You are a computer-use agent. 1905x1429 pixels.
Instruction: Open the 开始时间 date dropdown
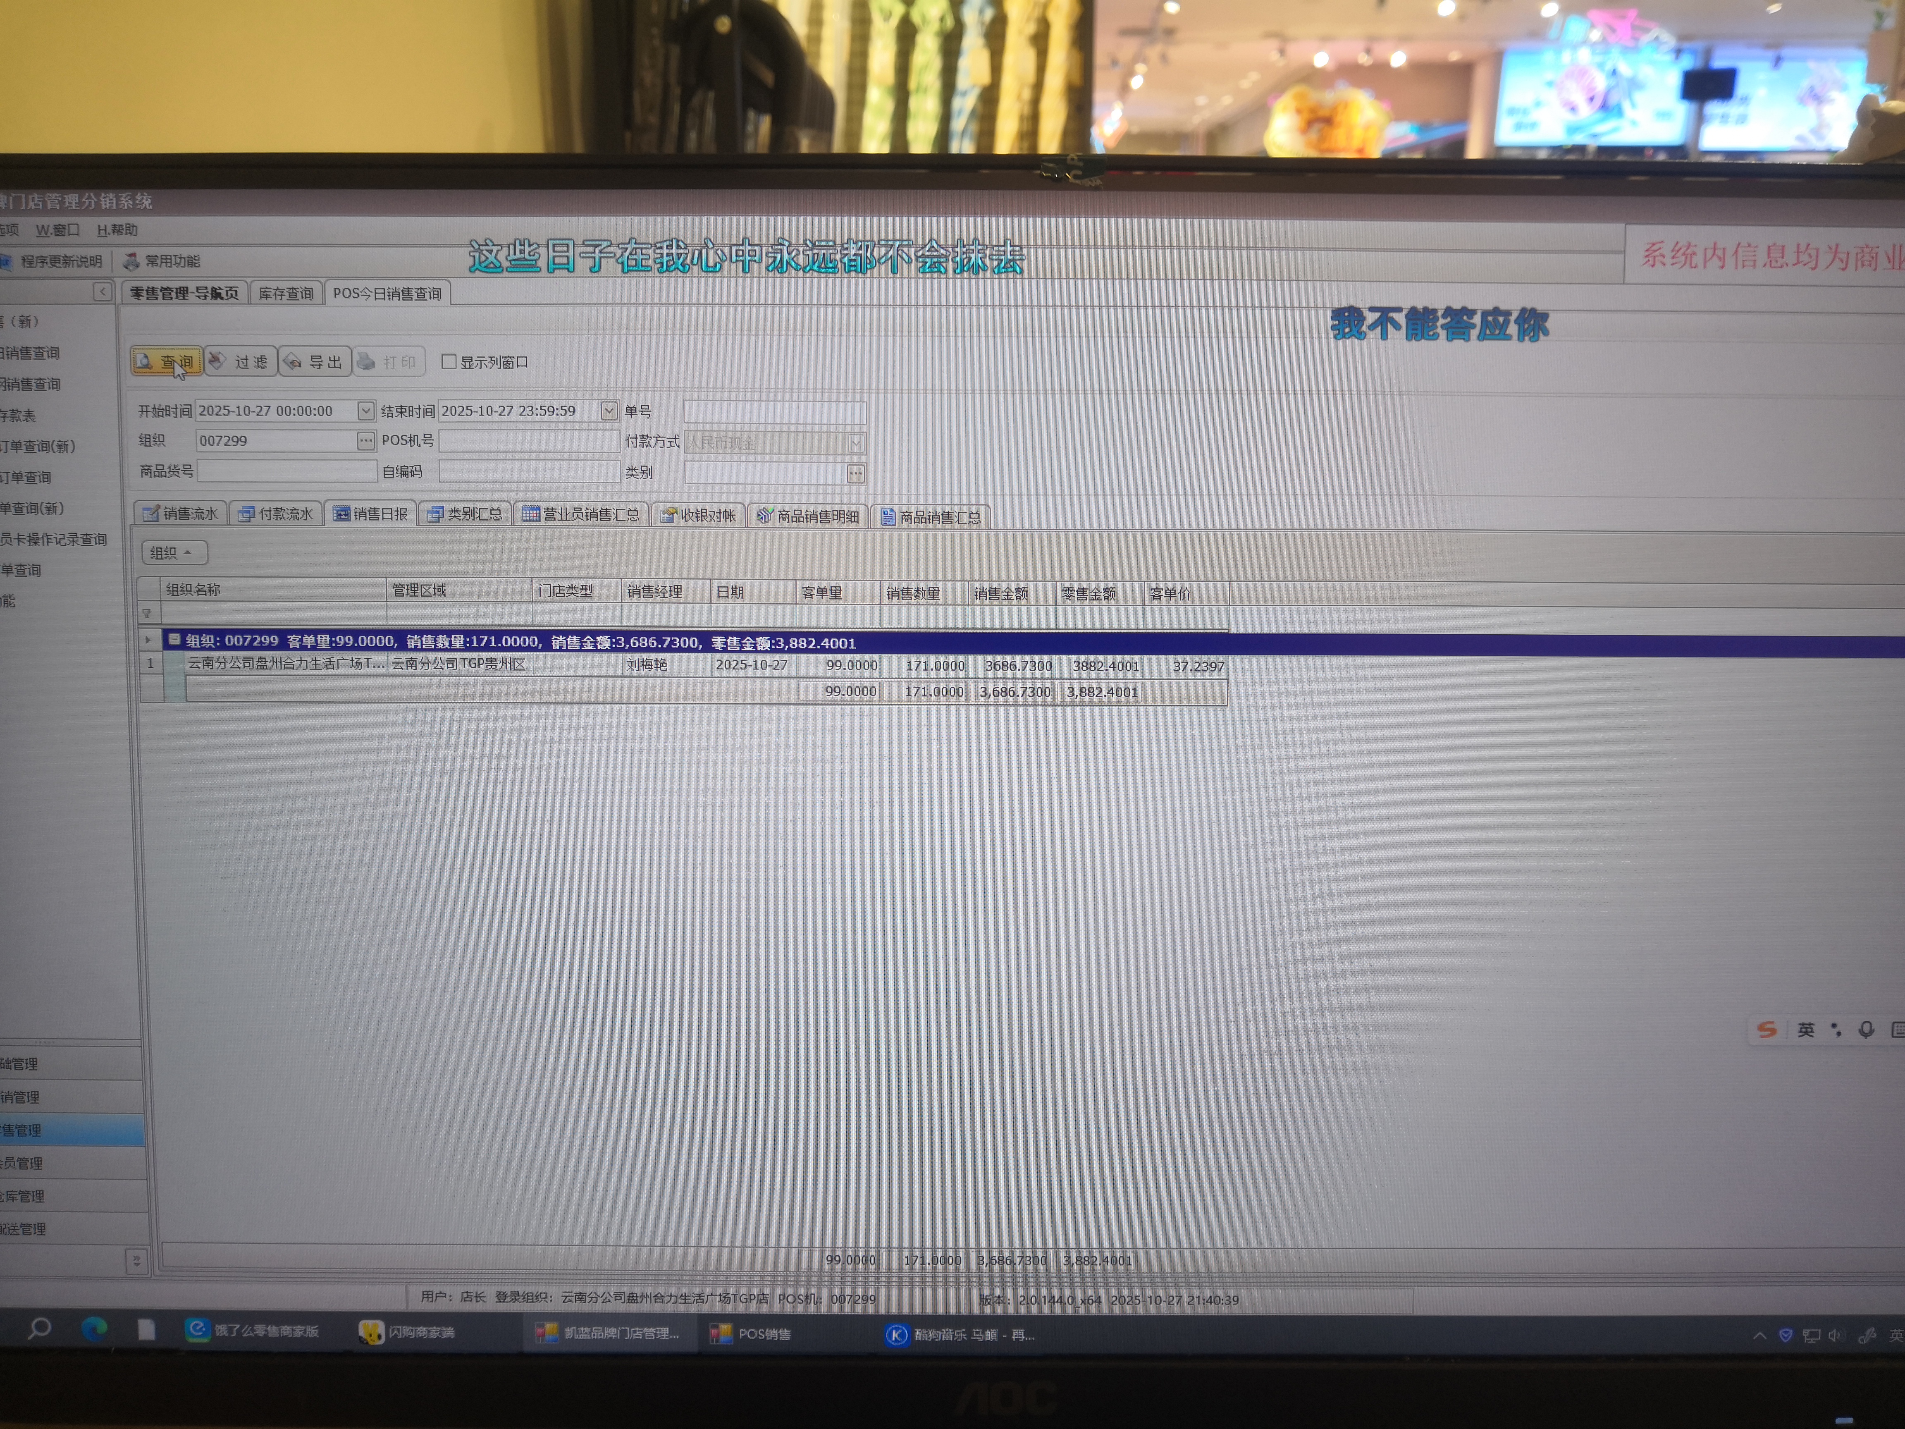tap(365, 411)
